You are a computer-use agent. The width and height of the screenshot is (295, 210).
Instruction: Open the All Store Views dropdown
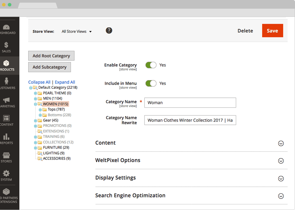click(77, 31)
